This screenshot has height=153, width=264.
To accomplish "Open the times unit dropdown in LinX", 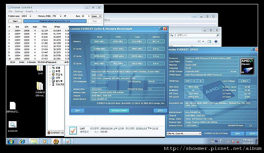I will (96, 16).
